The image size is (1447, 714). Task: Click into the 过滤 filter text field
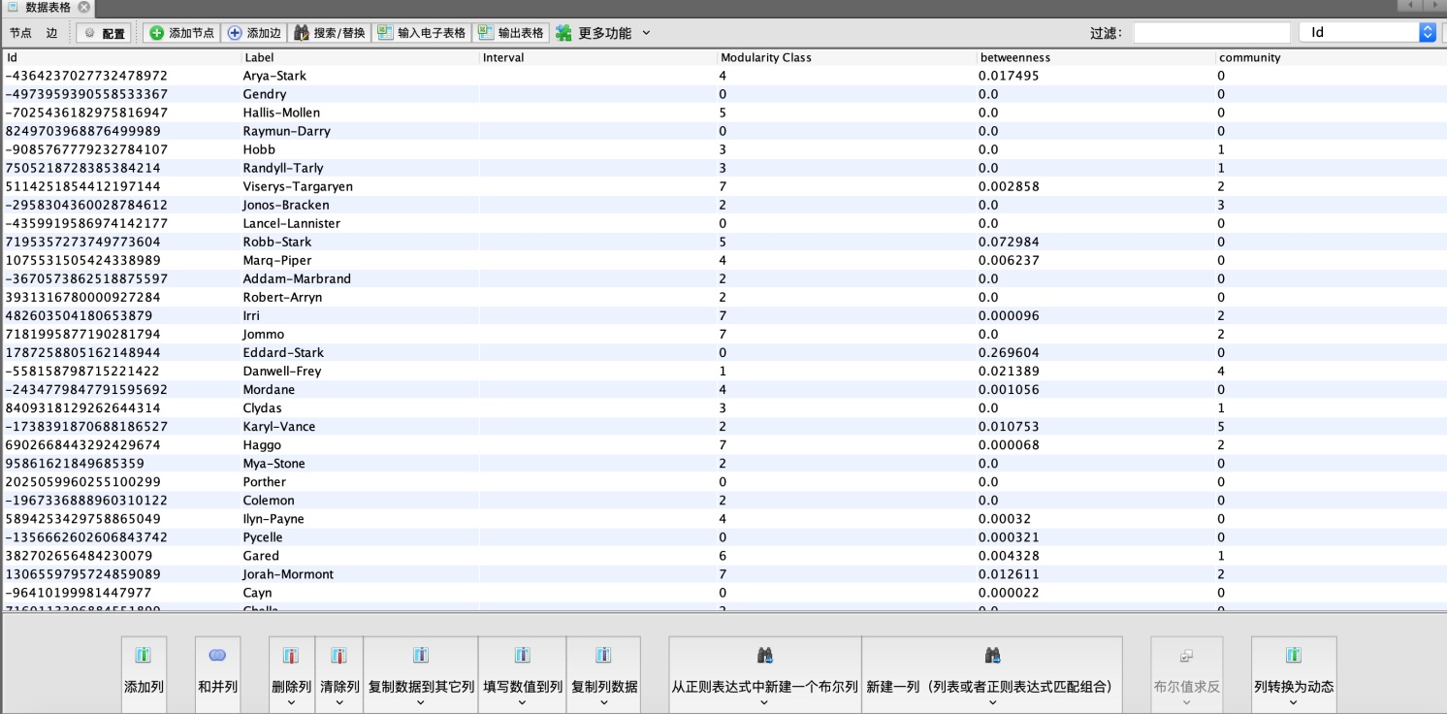[1211, 33]
